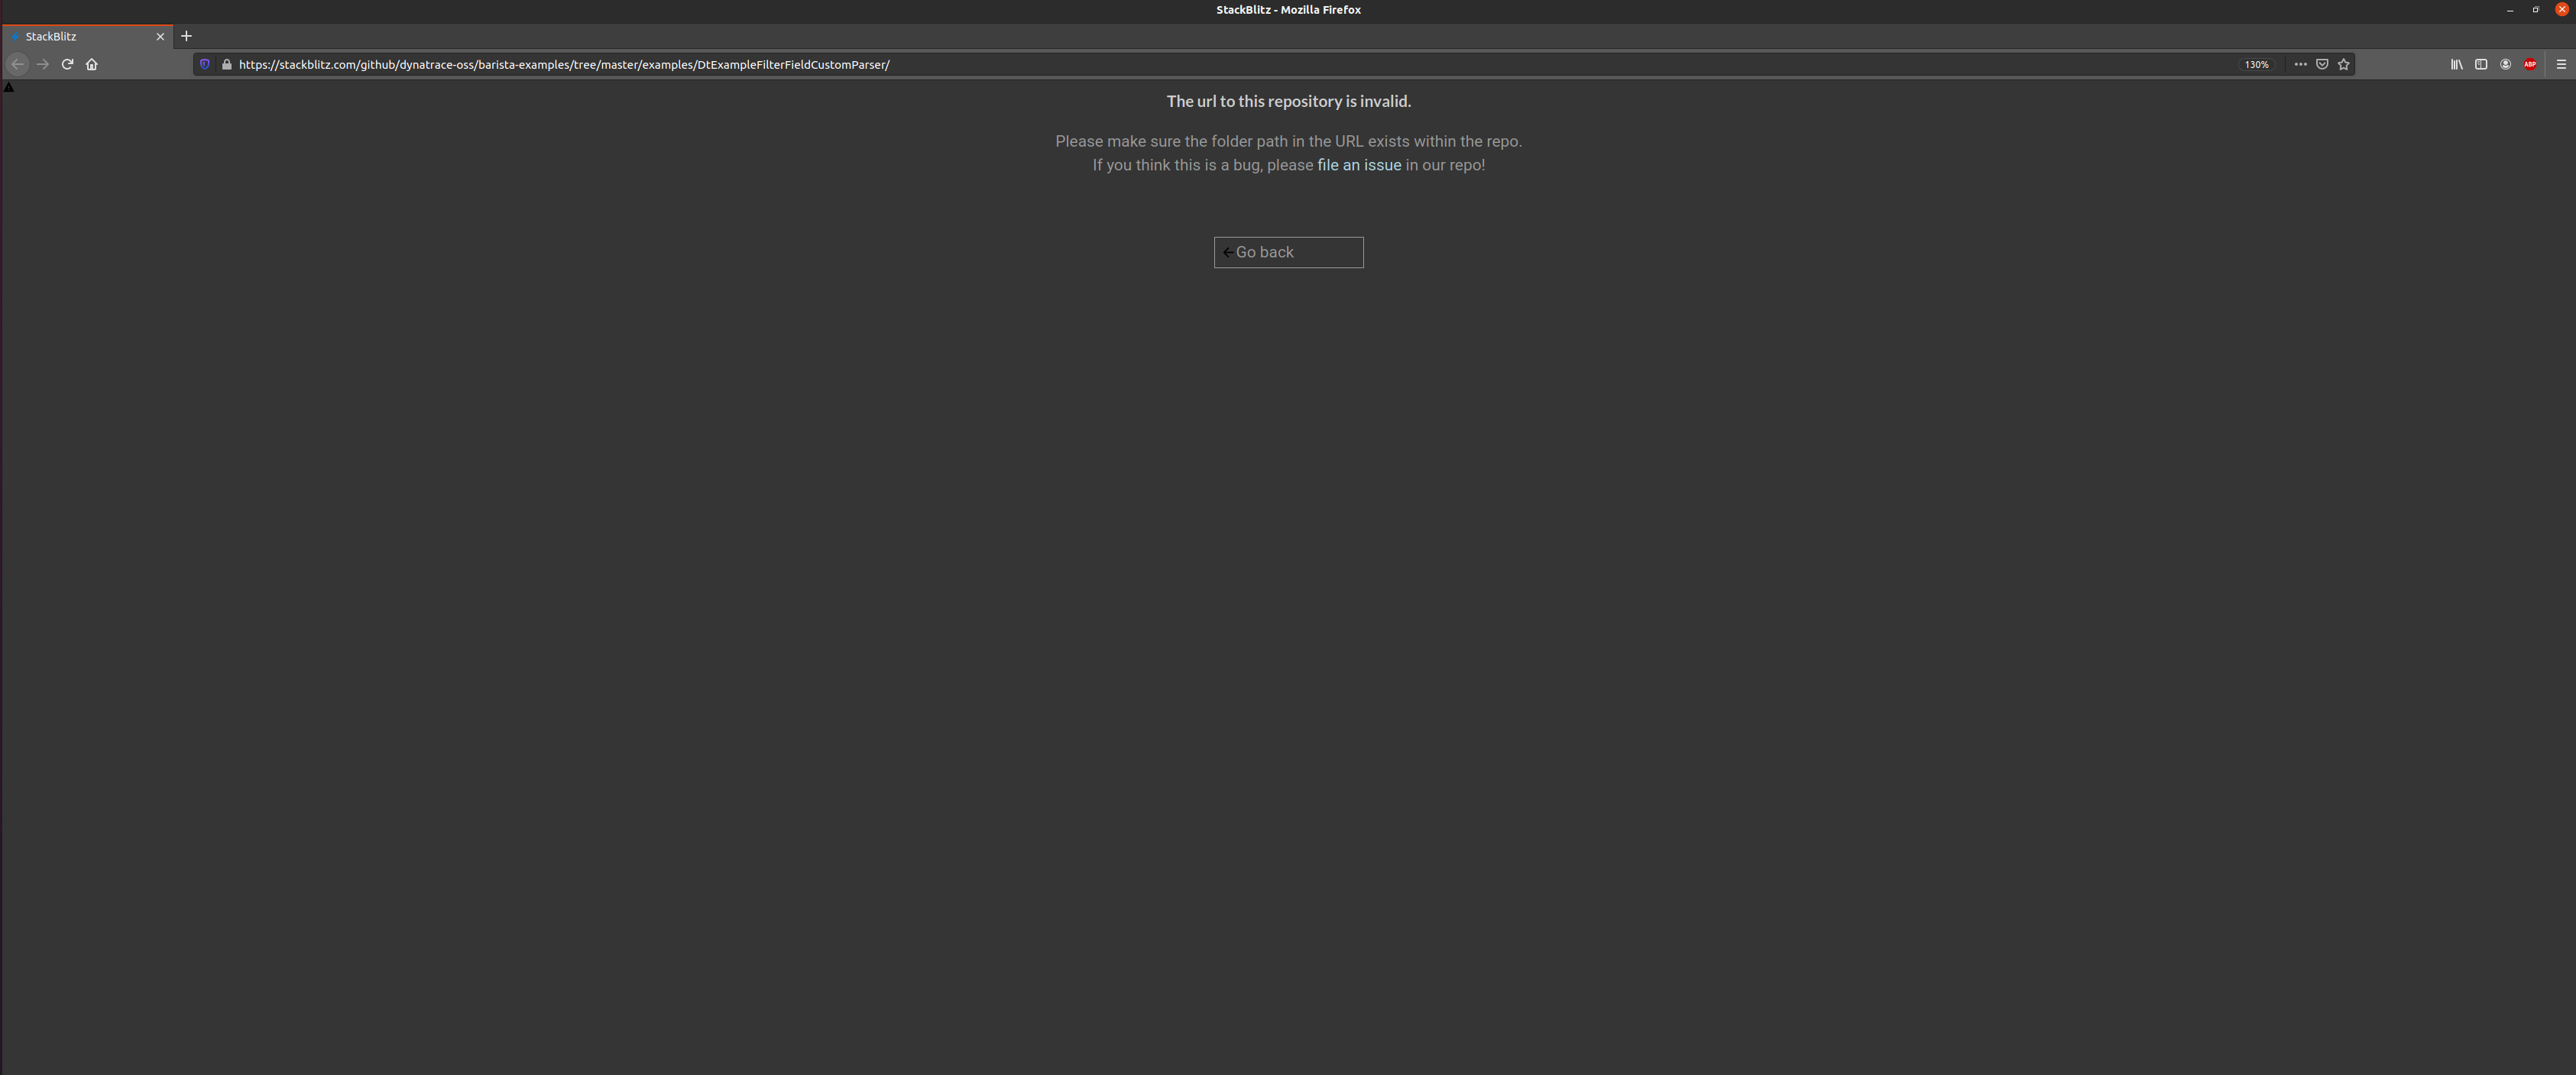Image resolution: width=2576 pixels, height=1075 pixels.
Task: Bookmark this page with the star
Action: 2344,64
